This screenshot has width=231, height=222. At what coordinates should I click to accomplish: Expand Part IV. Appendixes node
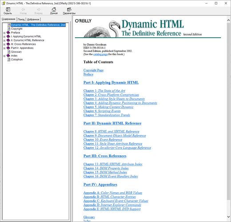4,48
